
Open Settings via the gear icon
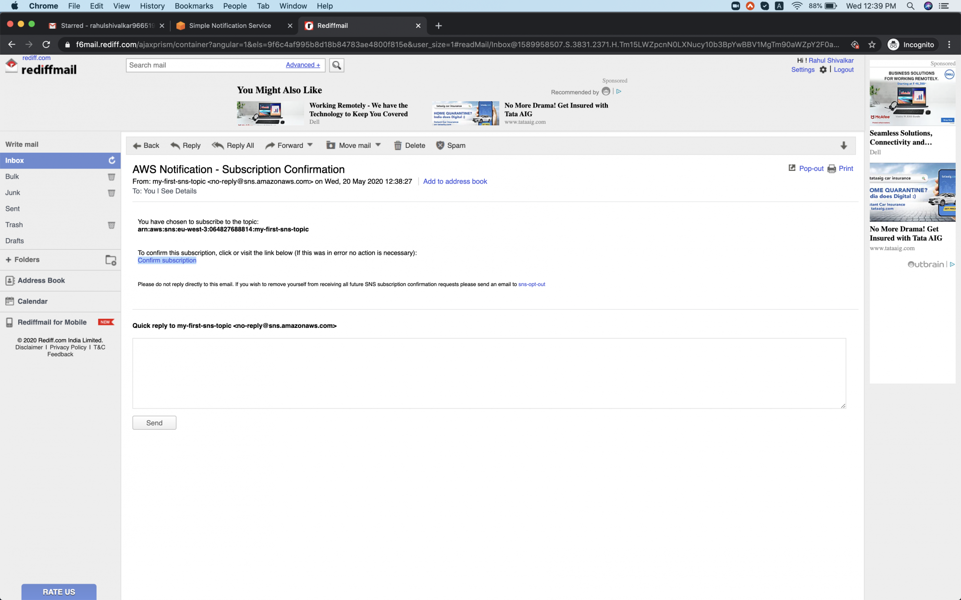[823, 70]
